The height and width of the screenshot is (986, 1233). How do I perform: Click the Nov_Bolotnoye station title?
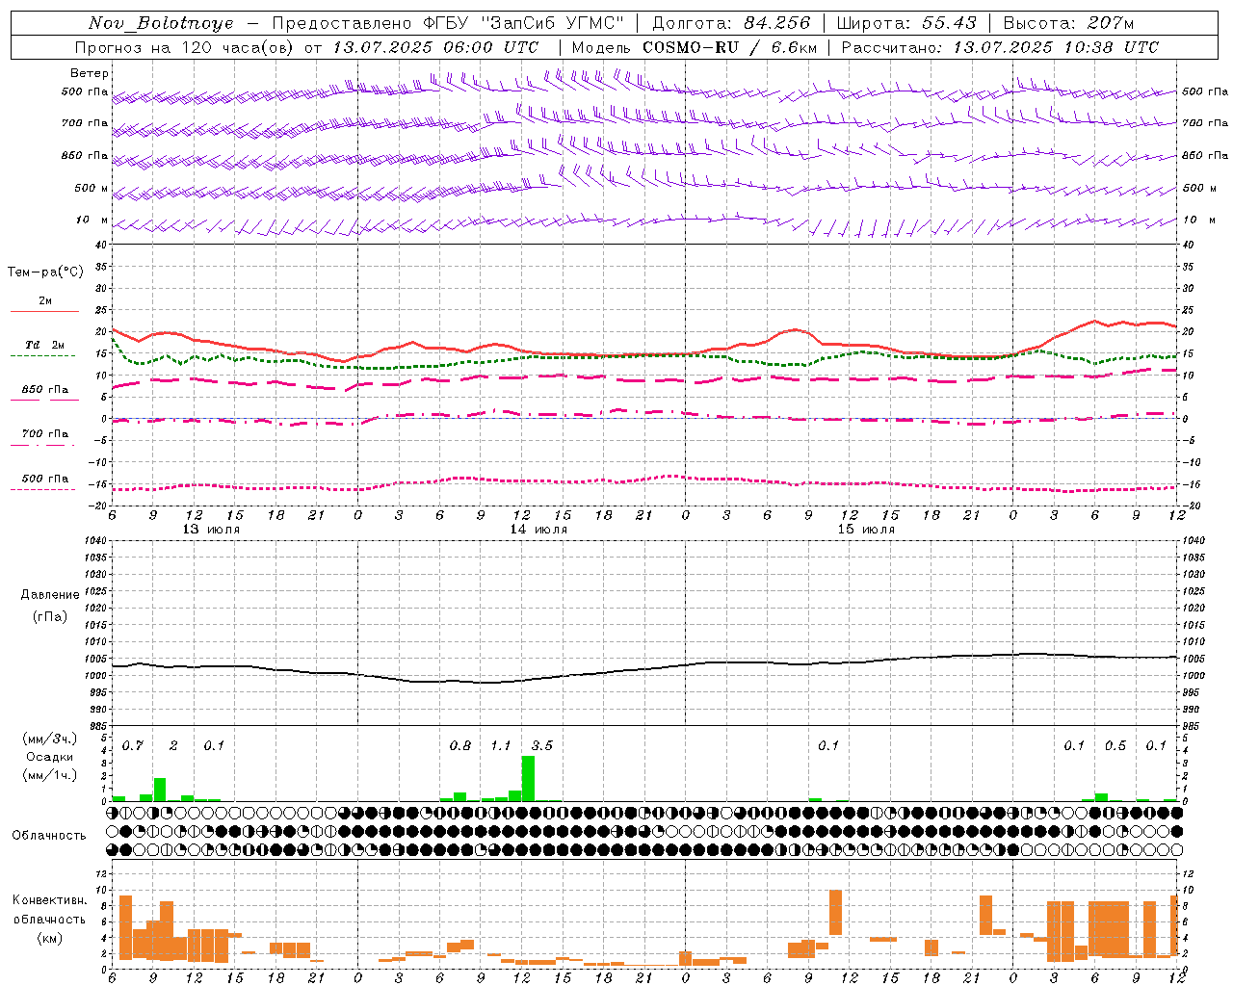click(161, 23)
